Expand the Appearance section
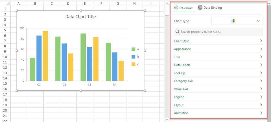This screenshot has width=271, height=122. click(x=218, y=49)
